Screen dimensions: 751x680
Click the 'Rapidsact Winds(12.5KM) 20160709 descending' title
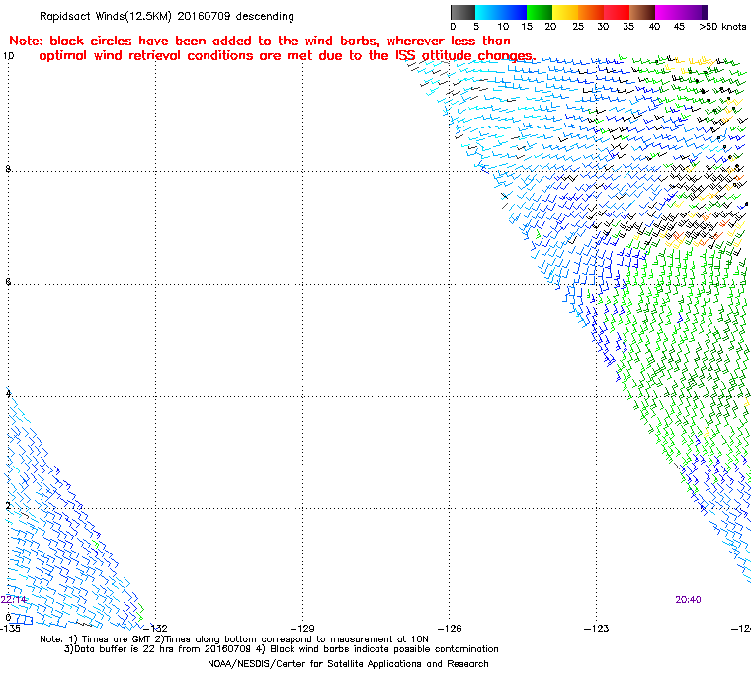pos(167,16)
